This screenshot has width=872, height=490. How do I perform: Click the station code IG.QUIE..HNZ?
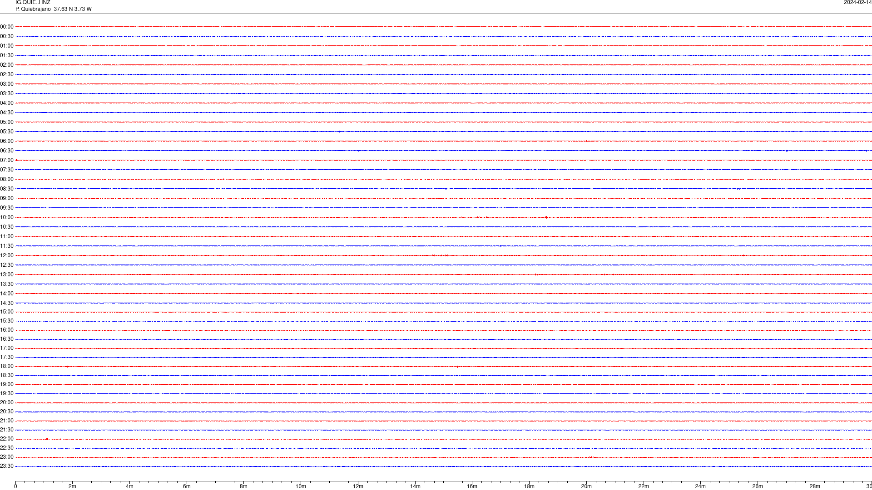point(33,2)
